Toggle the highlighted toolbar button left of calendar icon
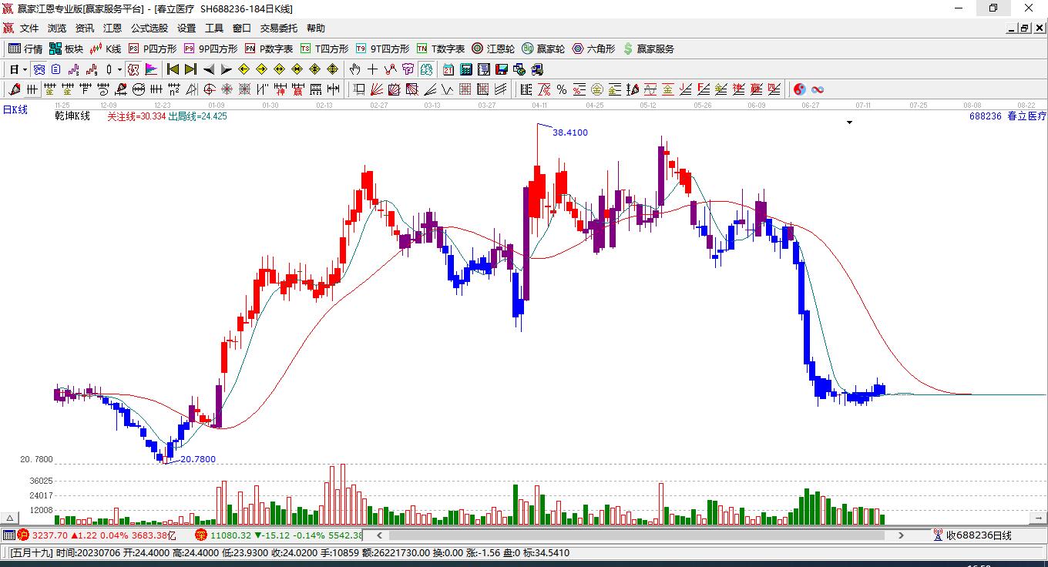 click(428, 69)
